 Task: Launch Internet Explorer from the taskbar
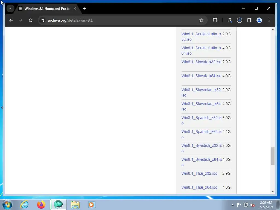(24, 205)
